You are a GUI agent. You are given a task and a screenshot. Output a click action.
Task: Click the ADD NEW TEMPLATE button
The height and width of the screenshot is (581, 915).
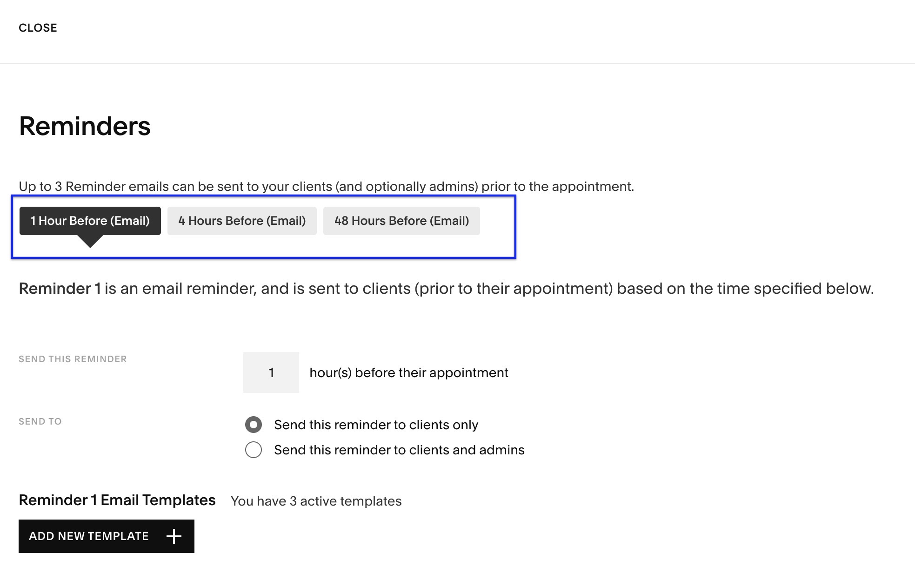(106, 536)
